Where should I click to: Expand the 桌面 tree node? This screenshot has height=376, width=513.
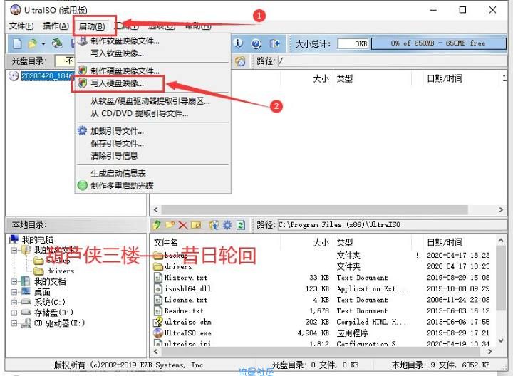pyautogui.click(x=15, y=292)
